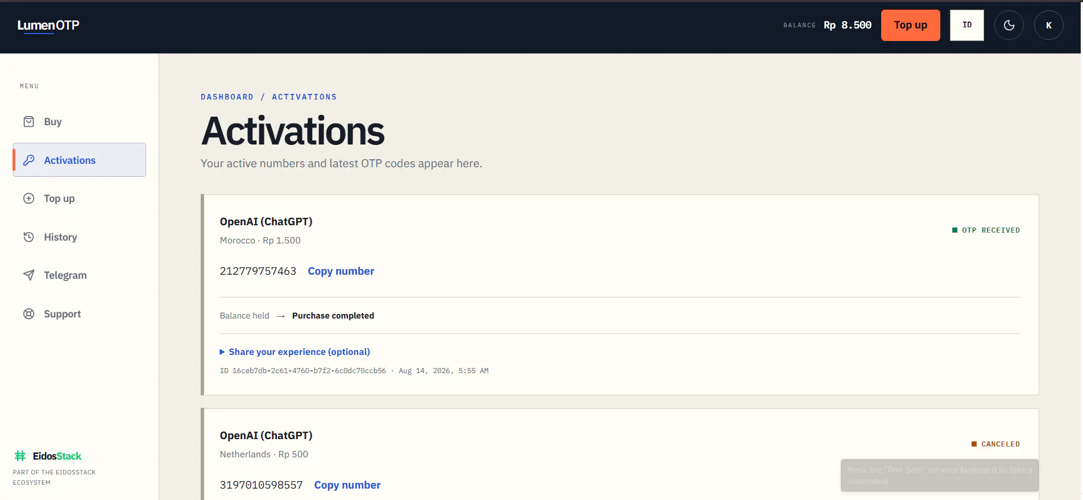Screen dimensions: 1083x500
Task: Click the OpenAI (ChatGPT) title in the Netherlands card
Action: pyautogui.click(x=266, y=435)
